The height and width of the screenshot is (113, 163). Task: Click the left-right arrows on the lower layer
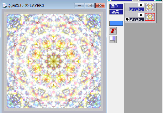(x=141, y=15)
